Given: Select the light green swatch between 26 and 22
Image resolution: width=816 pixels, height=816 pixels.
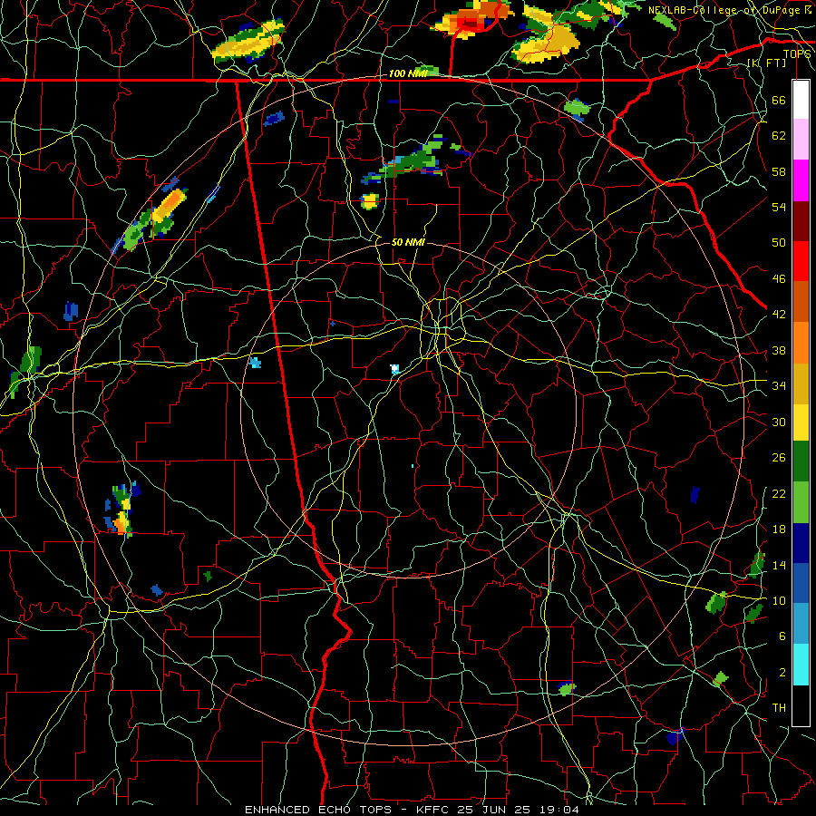Looking at the screenshot, I should point(801,502).
